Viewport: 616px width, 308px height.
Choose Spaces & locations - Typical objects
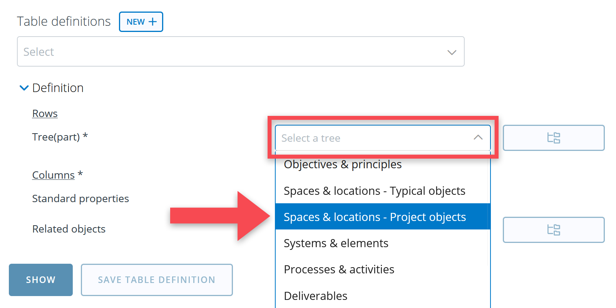click(x=374, y=191)
